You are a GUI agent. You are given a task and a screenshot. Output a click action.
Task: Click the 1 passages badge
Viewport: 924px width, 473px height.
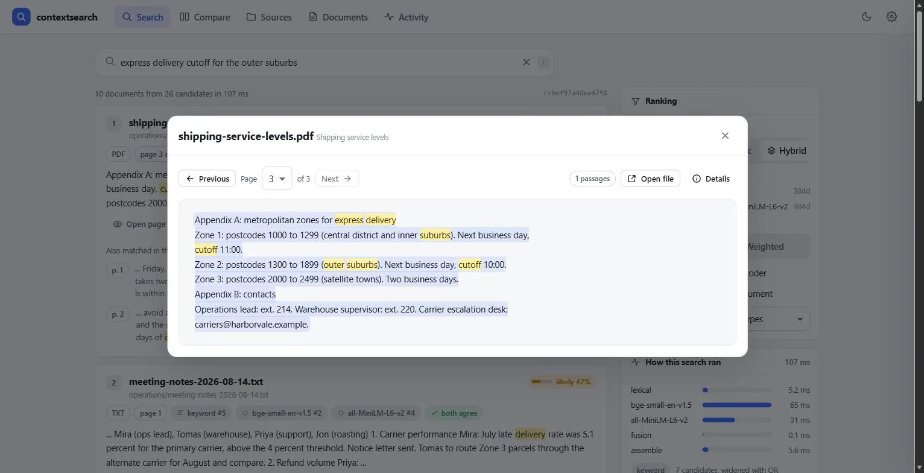pos(592,179)
